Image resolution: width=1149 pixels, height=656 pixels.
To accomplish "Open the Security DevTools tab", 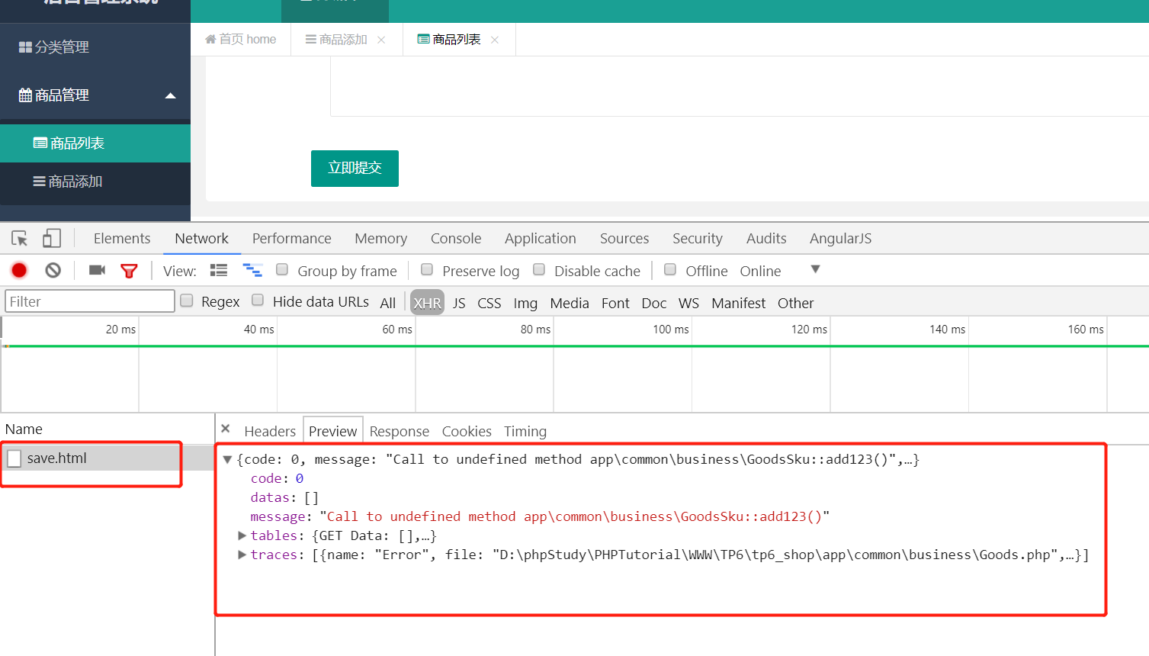I will (698, 239).
